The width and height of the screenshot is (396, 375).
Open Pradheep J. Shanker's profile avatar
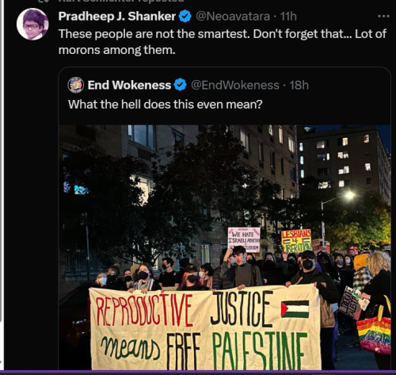point(32,24)
